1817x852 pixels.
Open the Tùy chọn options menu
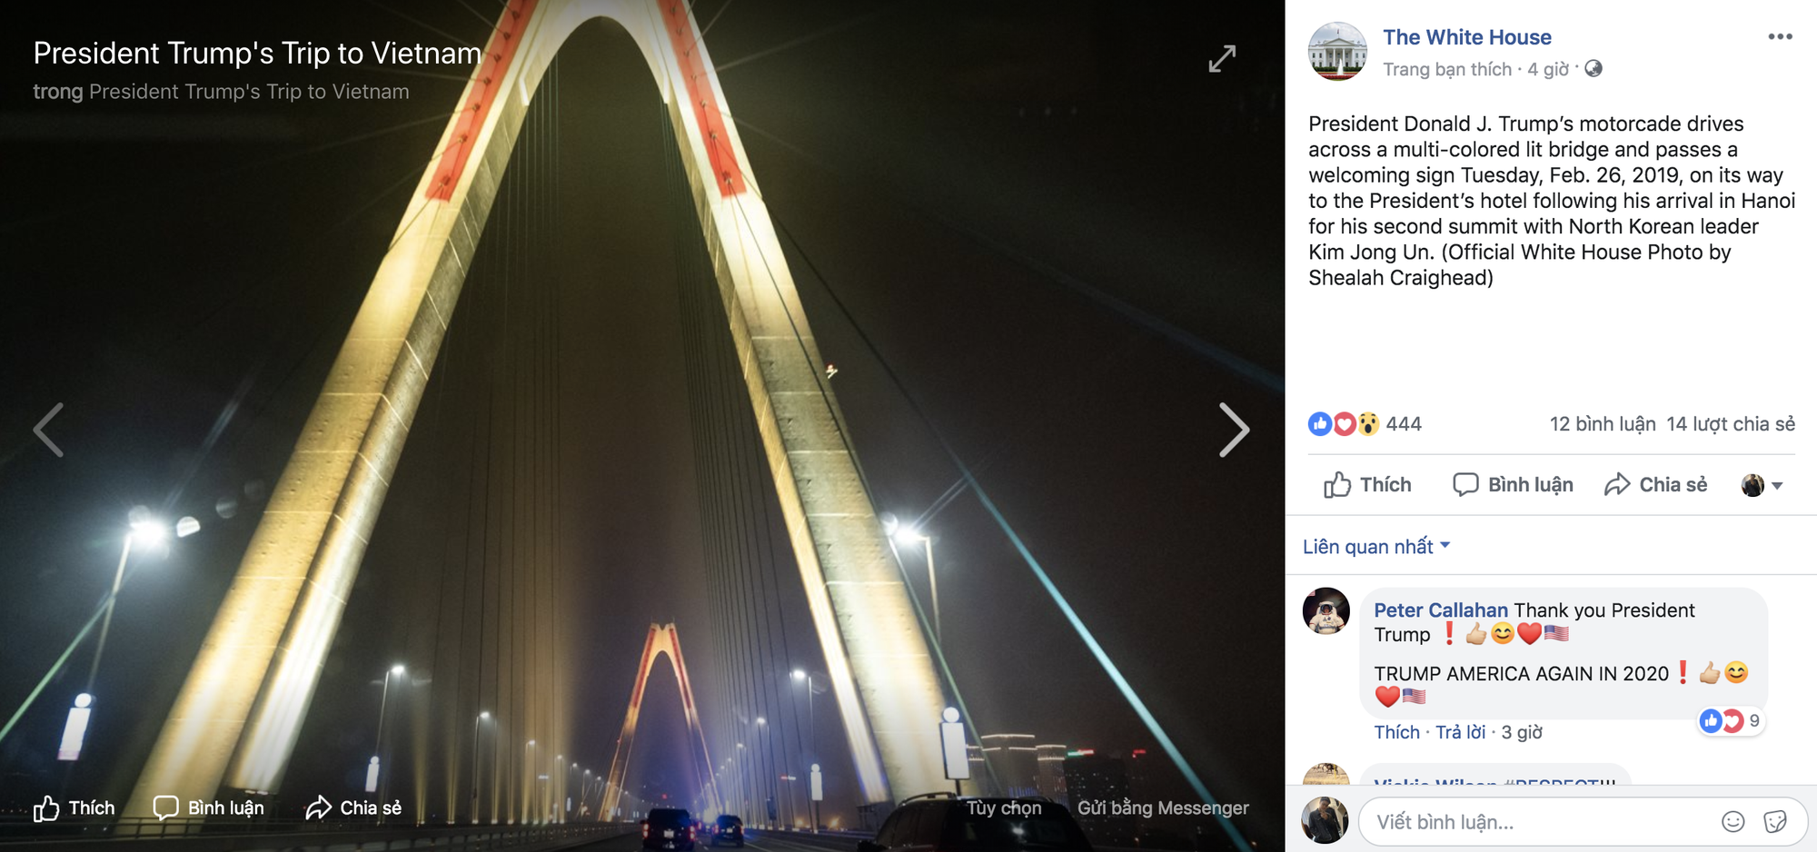[x=1004, y=807]
